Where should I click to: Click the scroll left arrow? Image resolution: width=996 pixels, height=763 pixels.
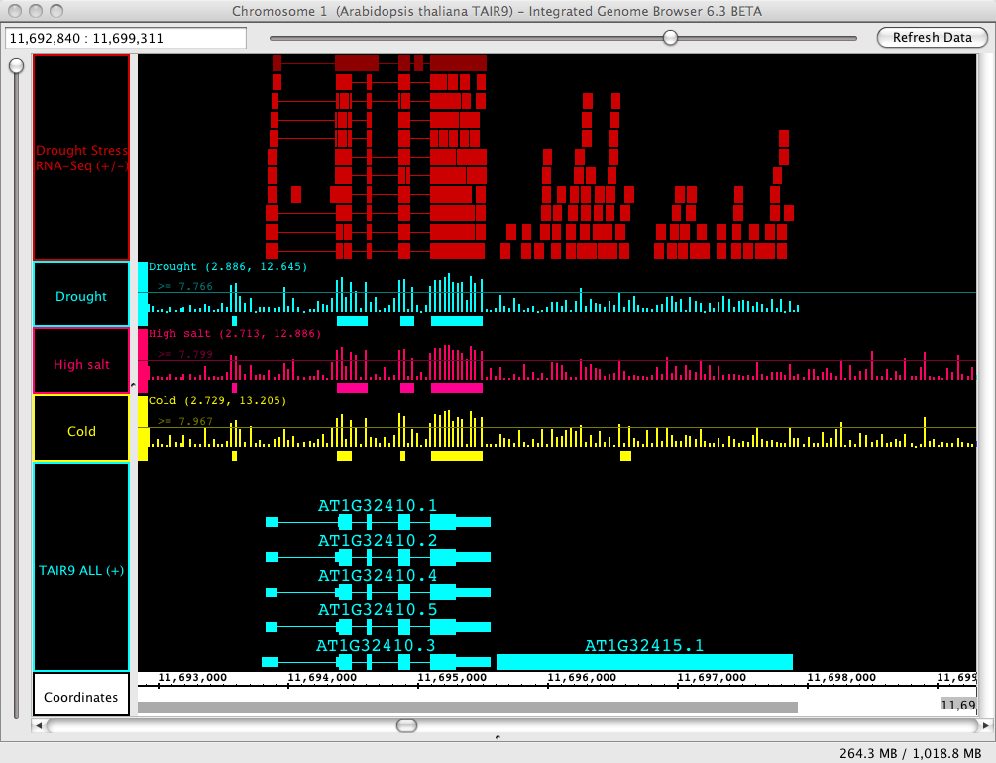(x=39, y=725)
